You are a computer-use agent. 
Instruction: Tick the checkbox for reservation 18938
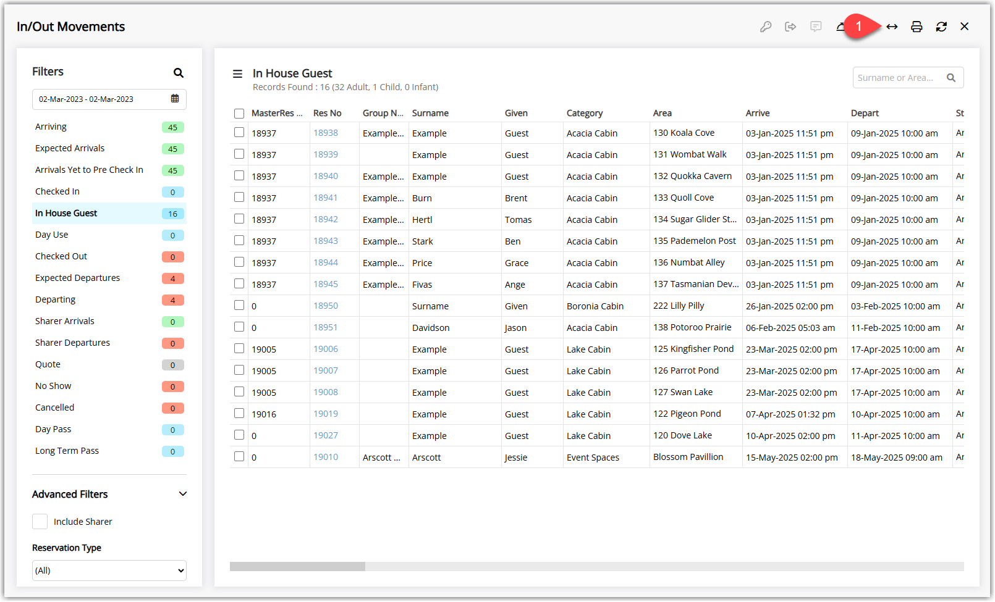[x=239, y=132]
